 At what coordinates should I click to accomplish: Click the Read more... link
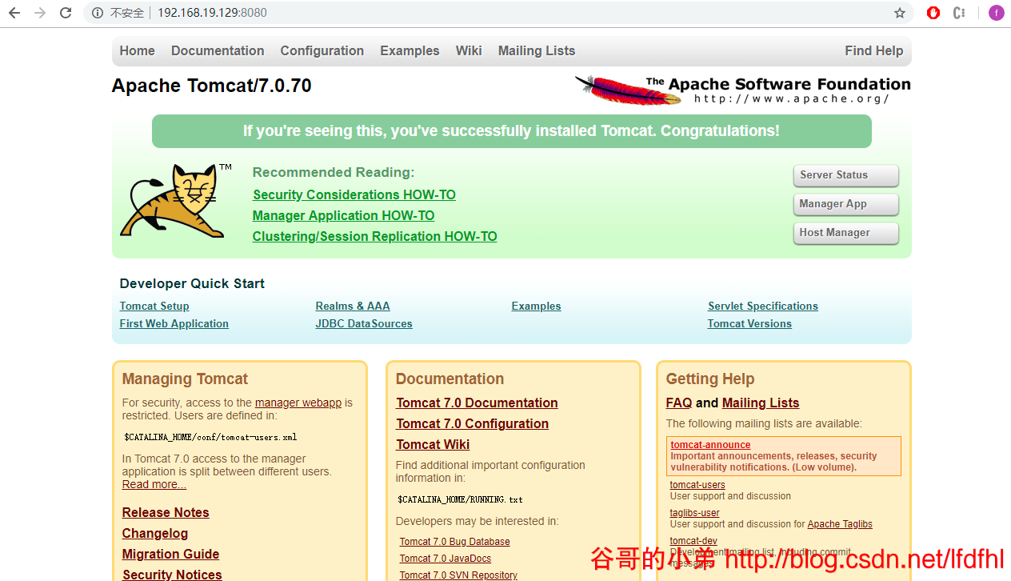[x=154, y=484]
